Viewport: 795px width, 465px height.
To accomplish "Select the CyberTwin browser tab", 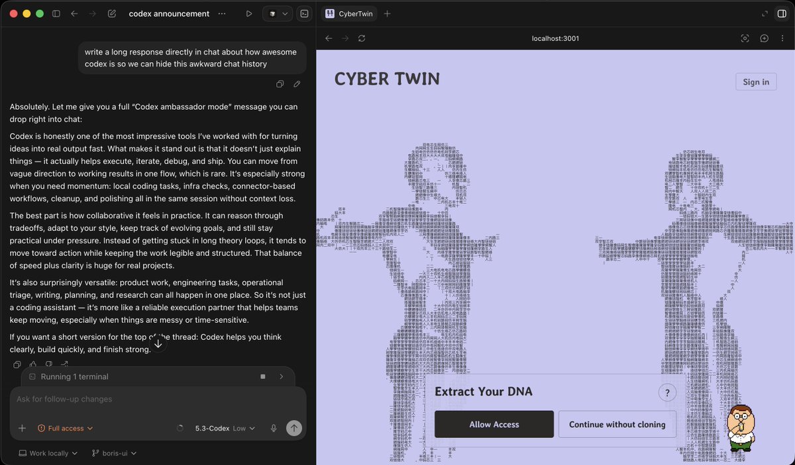I will pyautogui.click(x=349, y=13).
